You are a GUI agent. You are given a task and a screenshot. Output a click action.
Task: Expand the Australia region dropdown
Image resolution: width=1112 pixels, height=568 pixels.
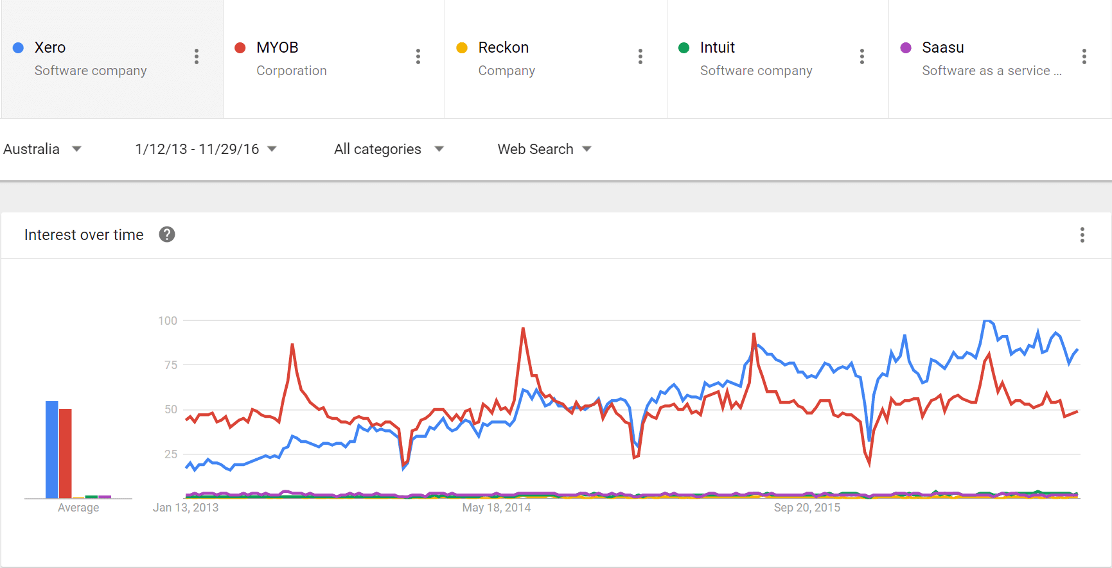point(42,149)
